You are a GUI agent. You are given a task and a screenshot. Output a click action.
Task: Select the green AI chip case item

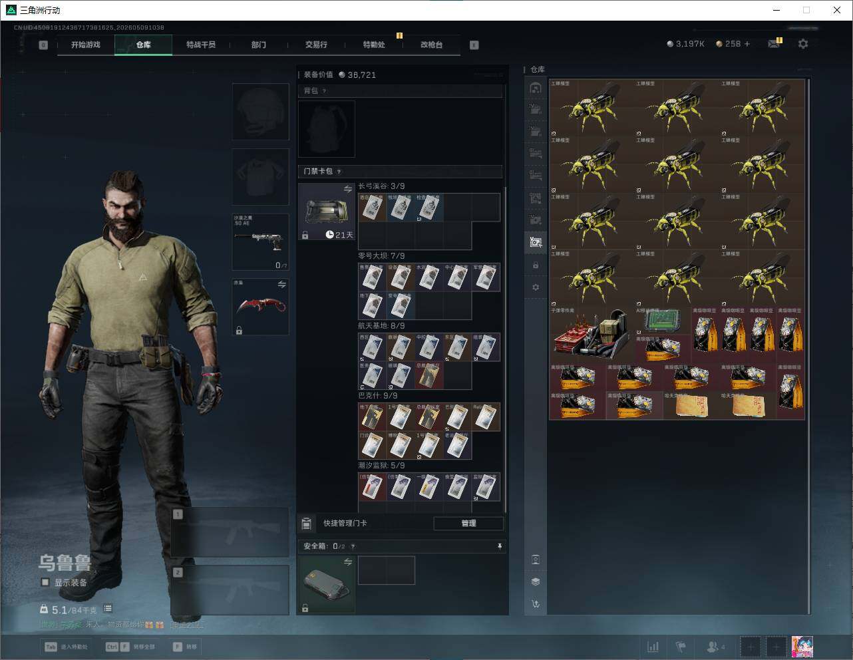coord(663,320)
